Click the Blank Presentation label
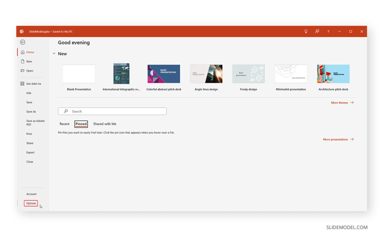This screenshot has height=237, width=383. pos(79,89)
